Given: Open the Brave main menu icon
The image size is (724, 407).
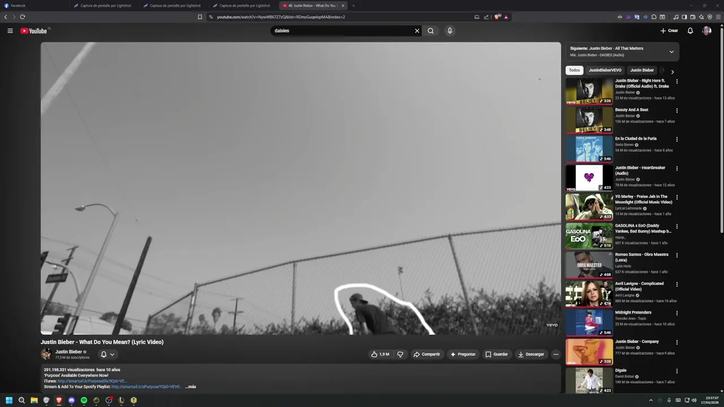Looking at the screenshot, I should tap(718, 17).
